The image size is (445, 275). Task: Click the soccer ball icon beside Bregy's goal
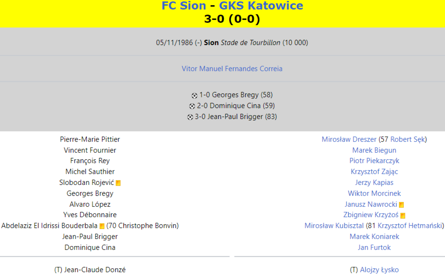pyautogui.click(x=194, y=96)
